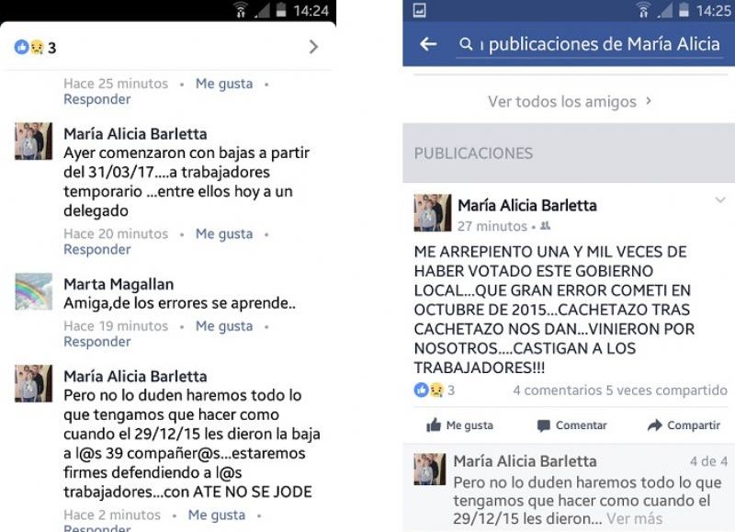Screen dimensions: 735x532
Task: Open María Alicia Barletta's profile photo on the post
Action: tap(433, 213)
